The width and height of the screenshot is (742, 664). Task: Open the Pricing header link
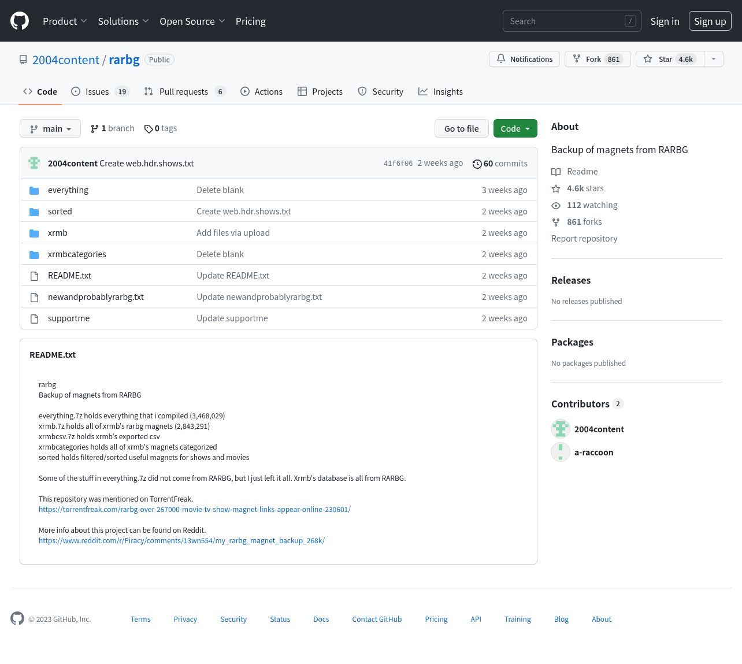[x=251, y=21]
